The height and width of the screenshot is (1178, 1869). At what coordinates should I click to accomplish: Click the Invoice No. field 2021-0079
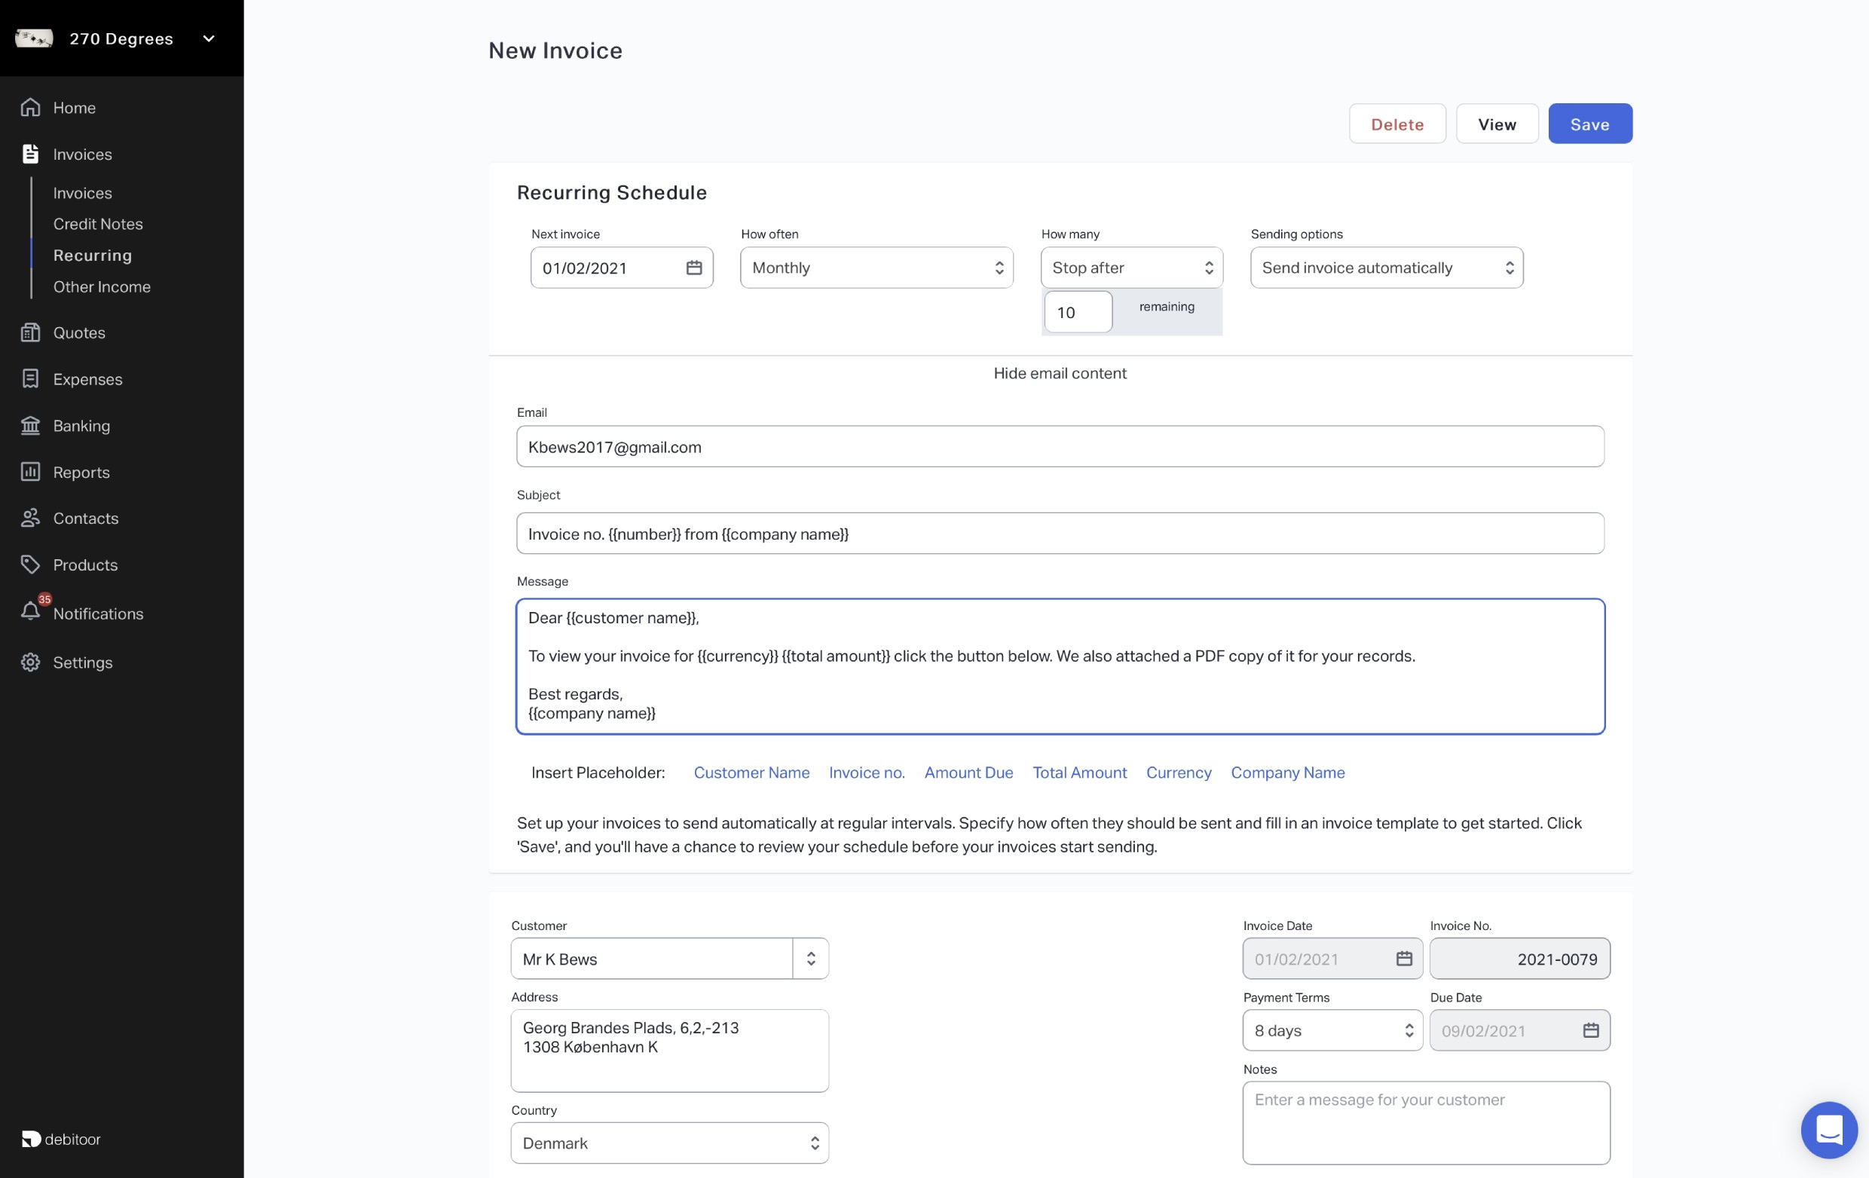point(1519,959)
